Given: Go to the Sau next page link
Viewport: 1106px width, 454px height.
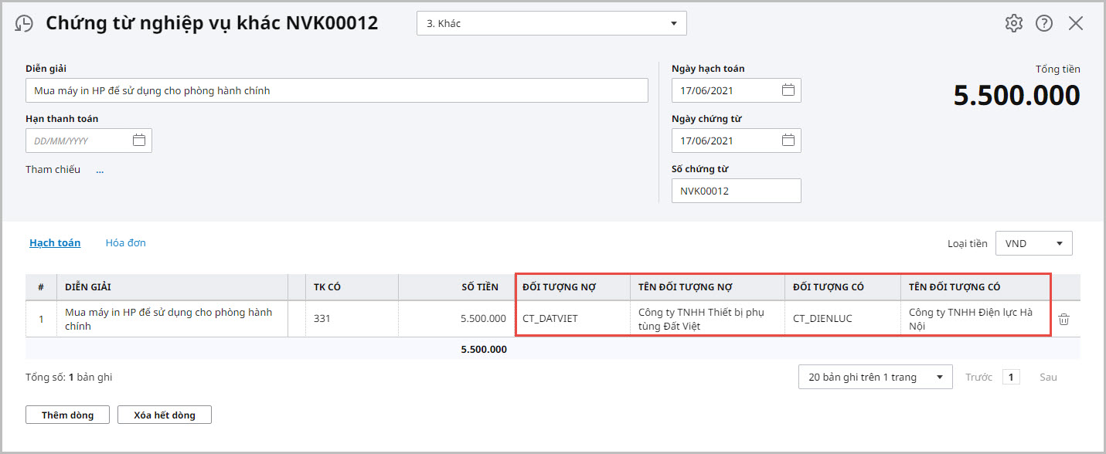Looking at the screenshot, I should 1047,377.
